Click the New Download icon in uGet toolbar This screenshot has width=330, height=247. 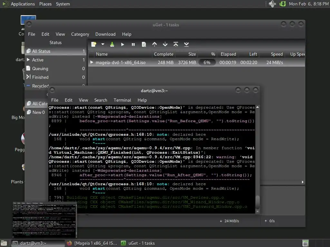click(94, 44)
